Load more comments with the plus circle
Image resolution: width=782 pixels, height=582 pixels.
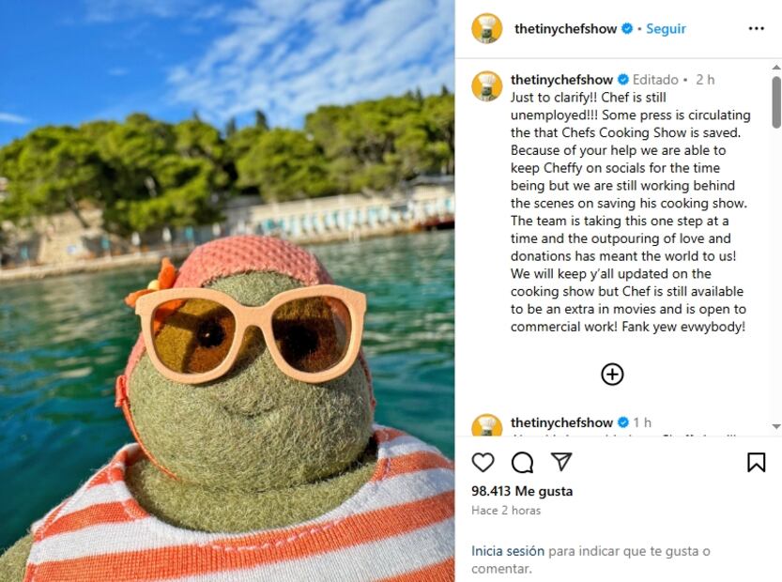(x=612, y=375)
